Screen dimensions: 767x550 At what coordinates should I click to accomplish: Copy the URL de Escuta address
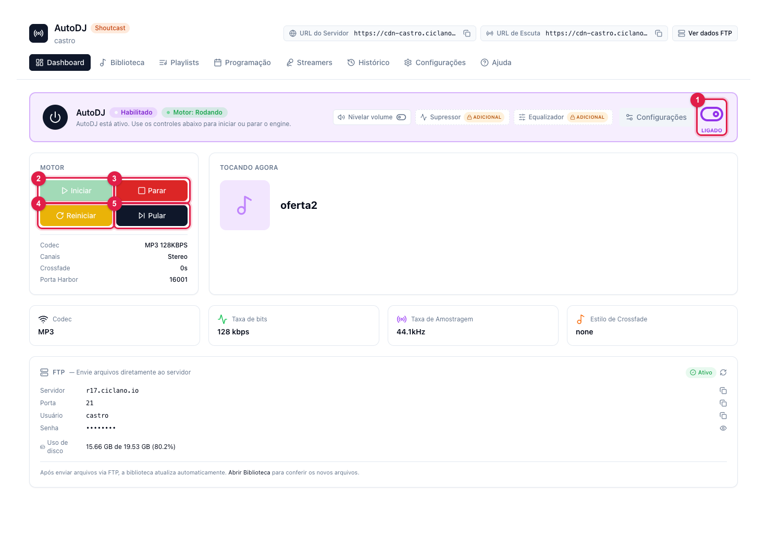click(x=659, y=33)
